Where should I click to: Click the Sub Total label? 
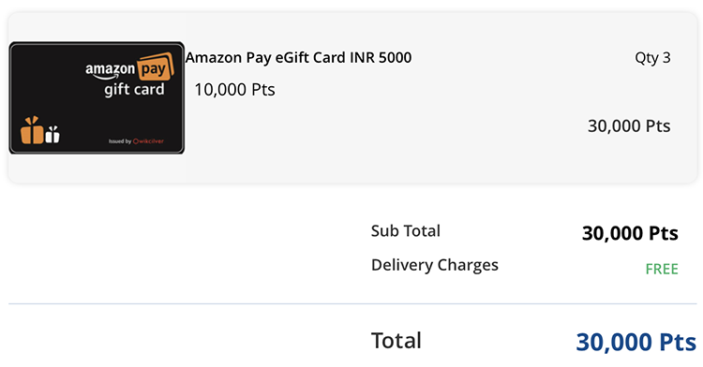coord(406,231)
